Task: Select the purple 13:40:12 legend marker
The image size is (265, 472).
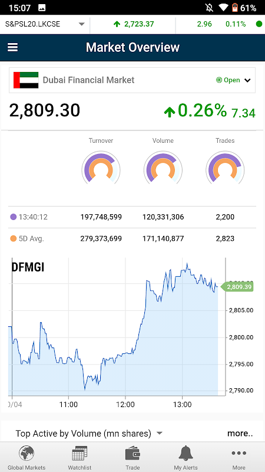Action: pos(13,217)
